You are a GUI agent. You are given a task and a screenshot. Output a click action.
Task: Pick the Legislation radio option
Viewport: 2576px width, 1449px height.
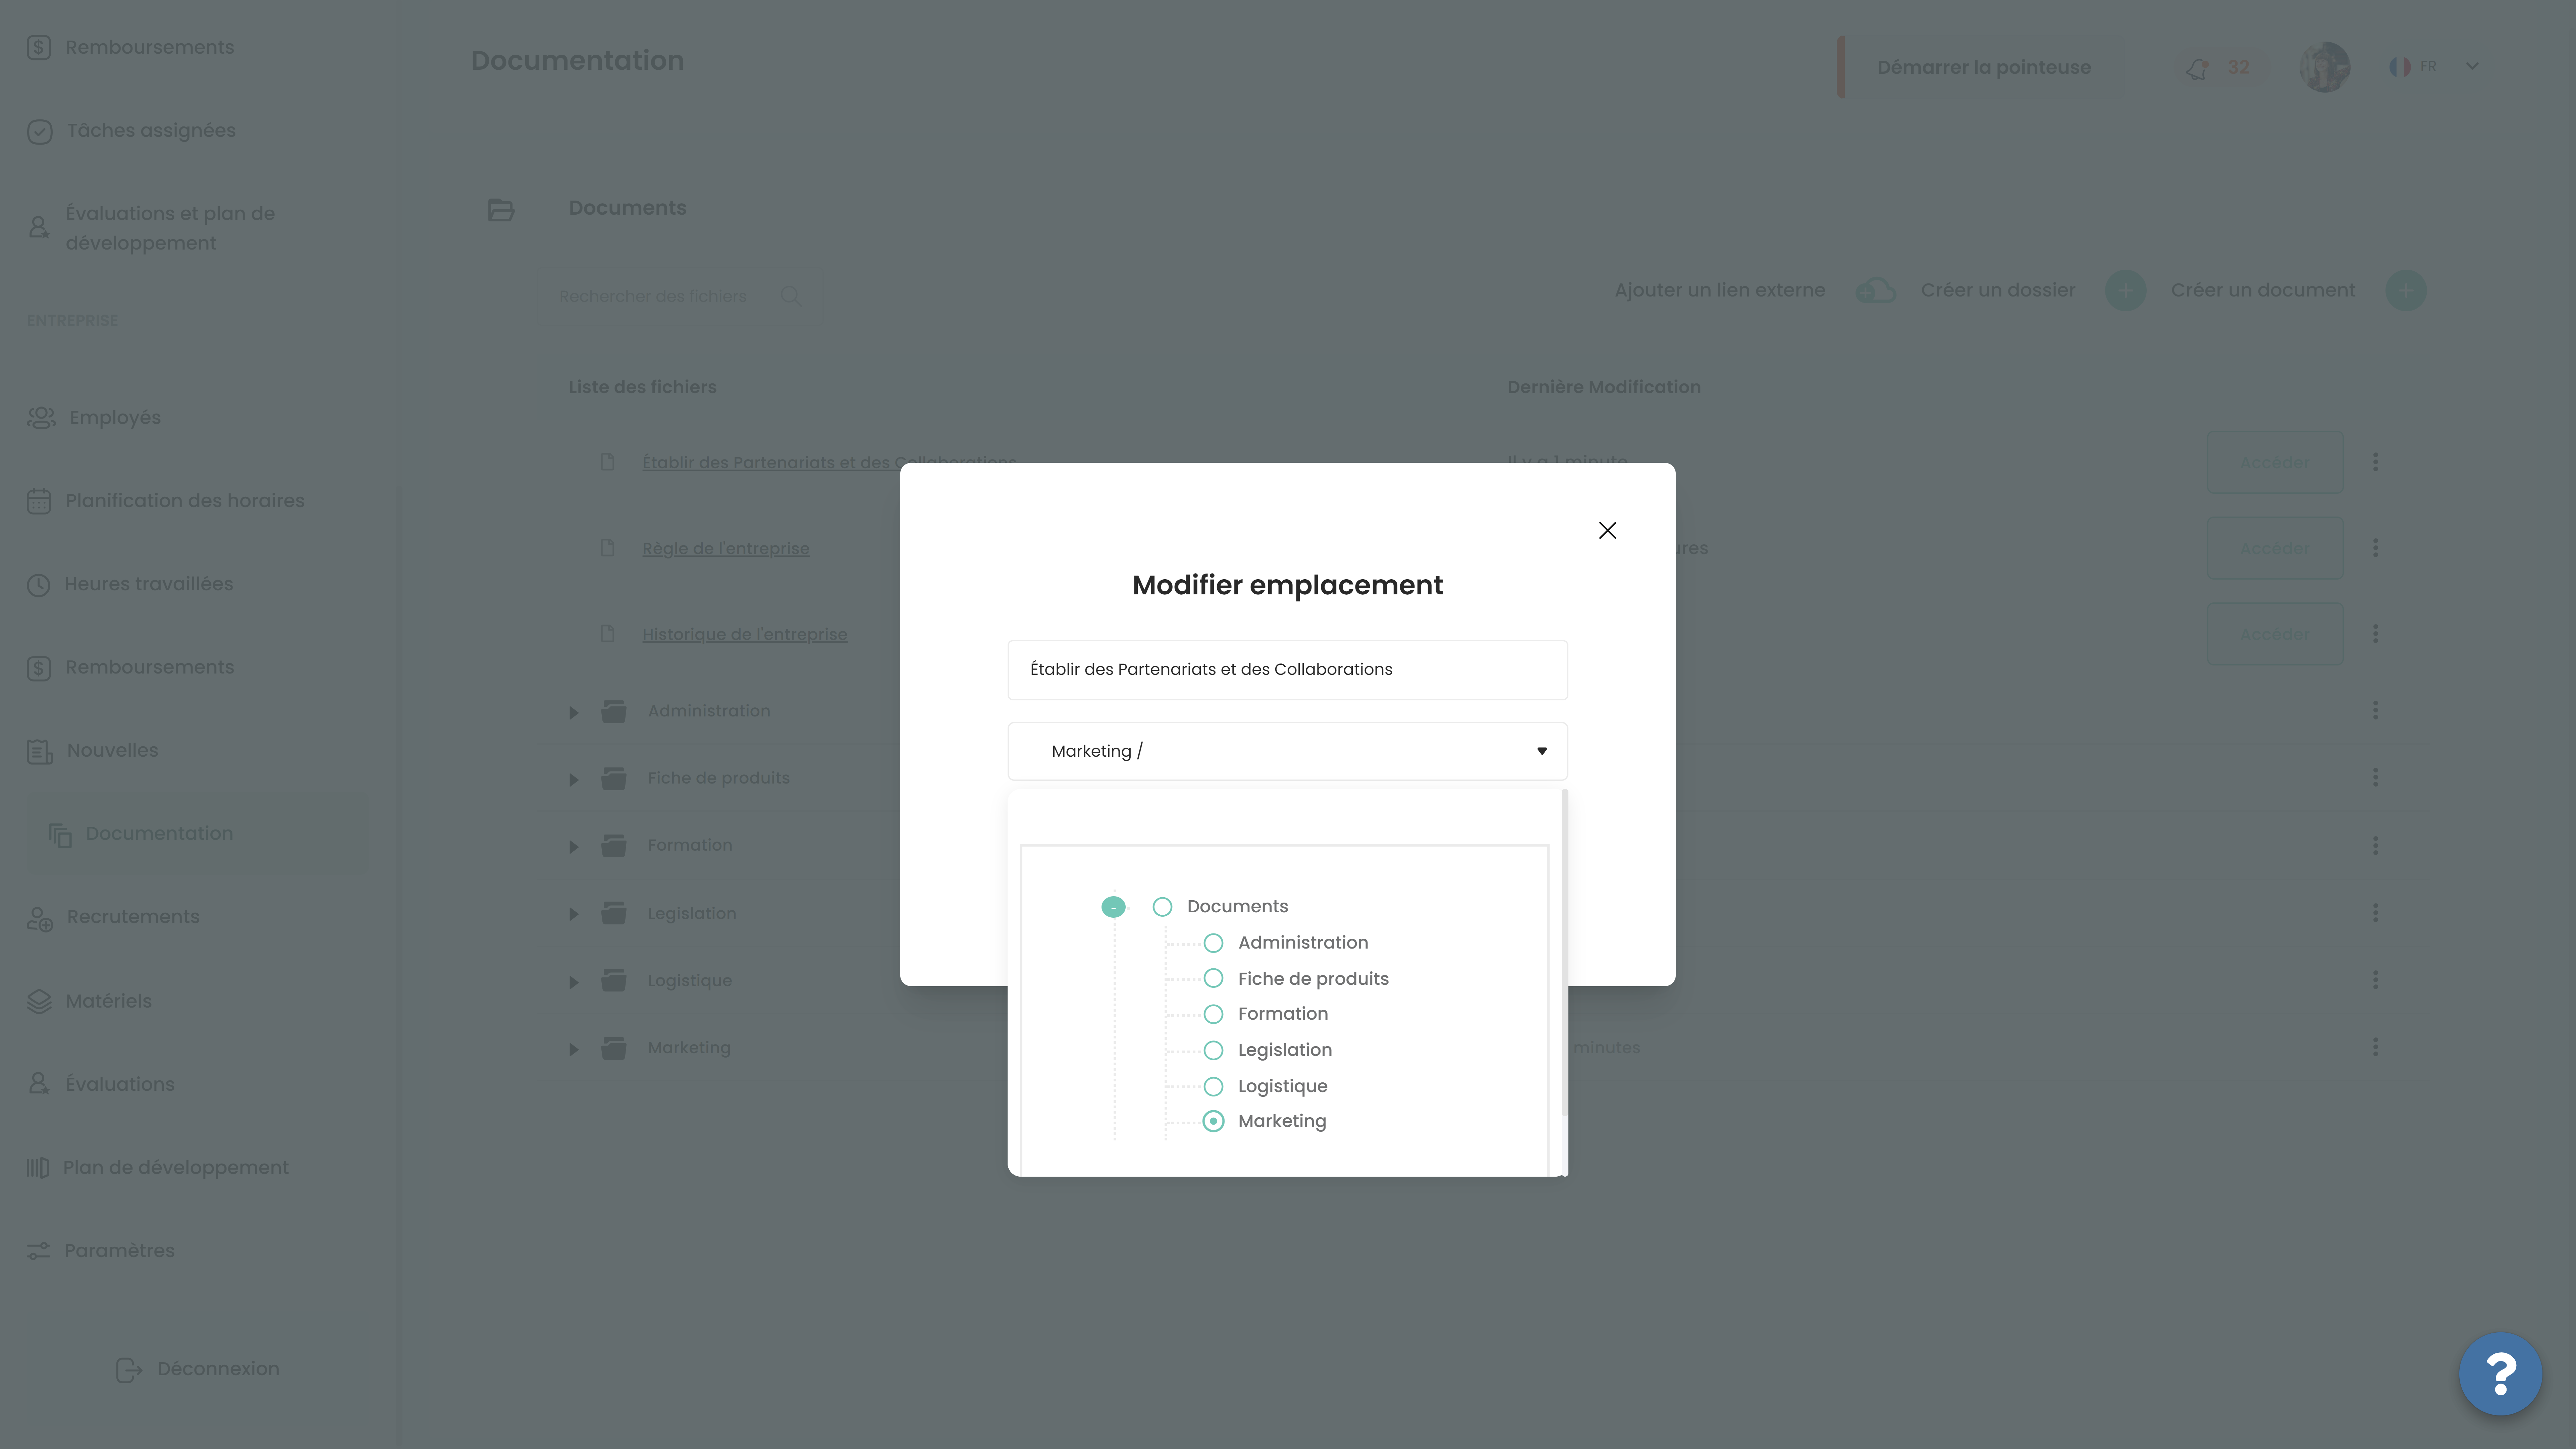point(1213,1050)
